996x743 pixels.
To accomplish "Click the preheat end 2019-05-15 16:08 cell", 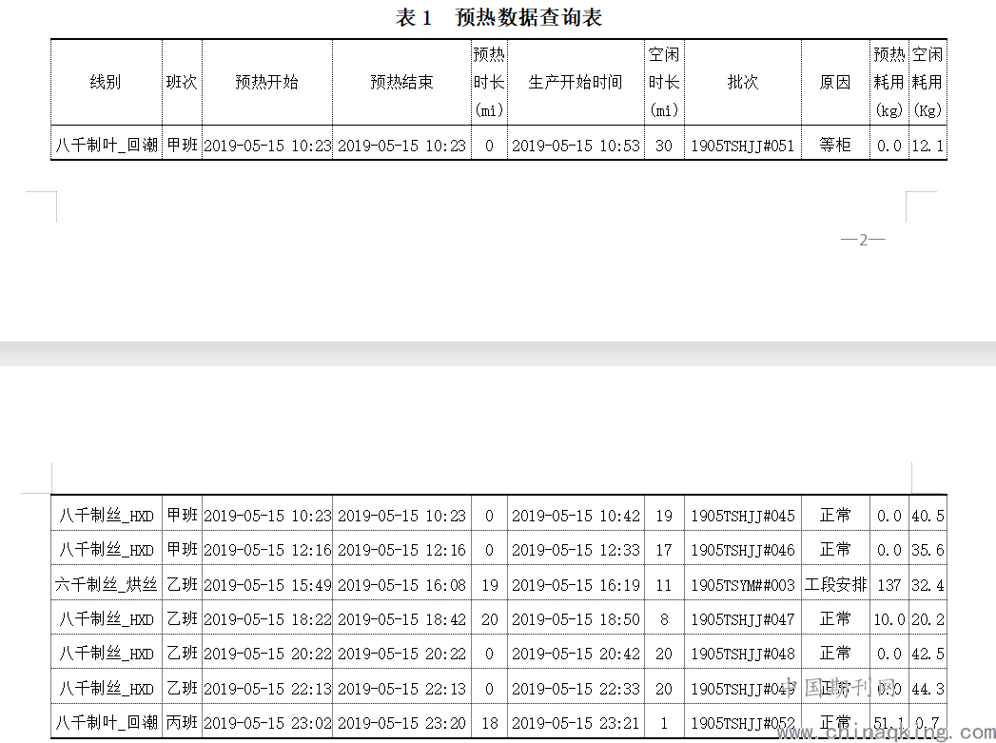I will click(x=401, y=585).
